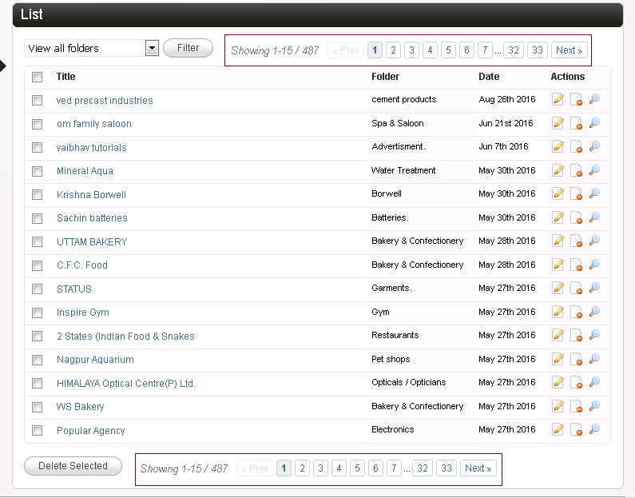635x498 pixels.
Task: Edit the WS Bakery entry
Action: tap(558, 406)
